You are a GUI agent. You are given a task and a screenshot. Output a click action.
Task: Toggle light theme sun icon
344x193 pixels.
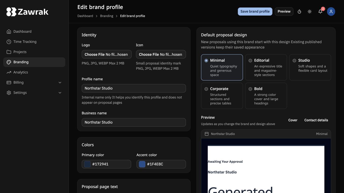coord(310,12)
